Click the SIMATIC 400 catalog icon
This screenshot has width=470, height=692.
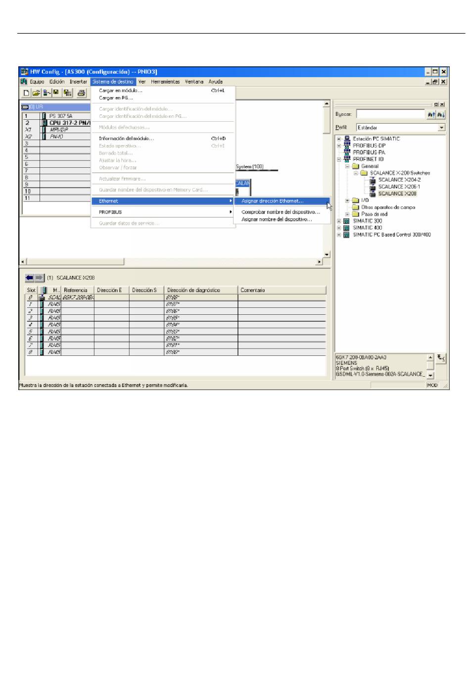point(347,228)
